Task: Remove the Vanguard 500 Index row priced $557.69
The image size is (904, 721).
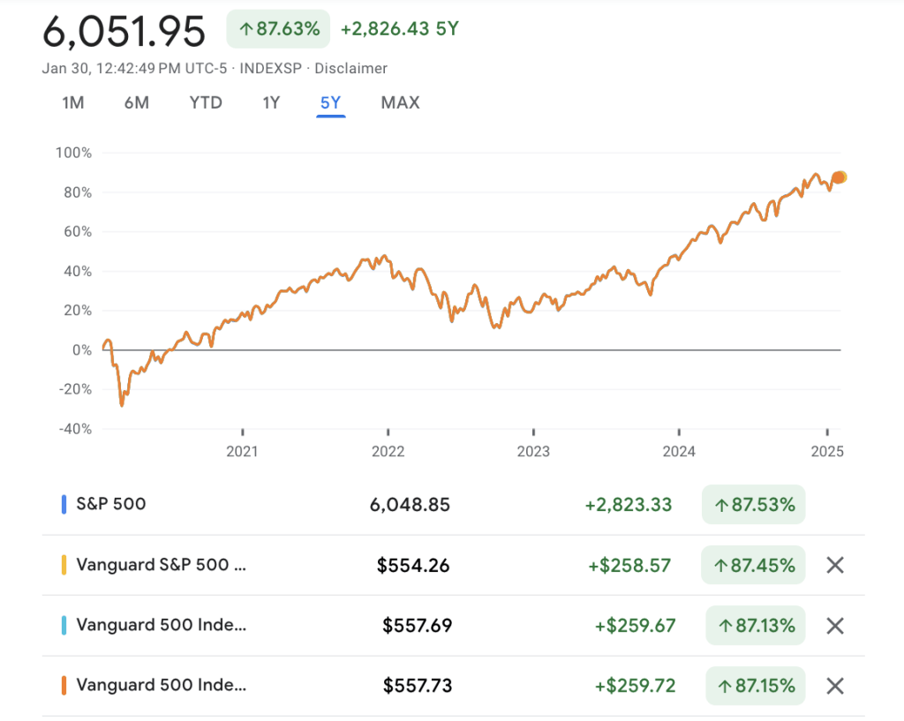Action: click(x=834, y=626)
